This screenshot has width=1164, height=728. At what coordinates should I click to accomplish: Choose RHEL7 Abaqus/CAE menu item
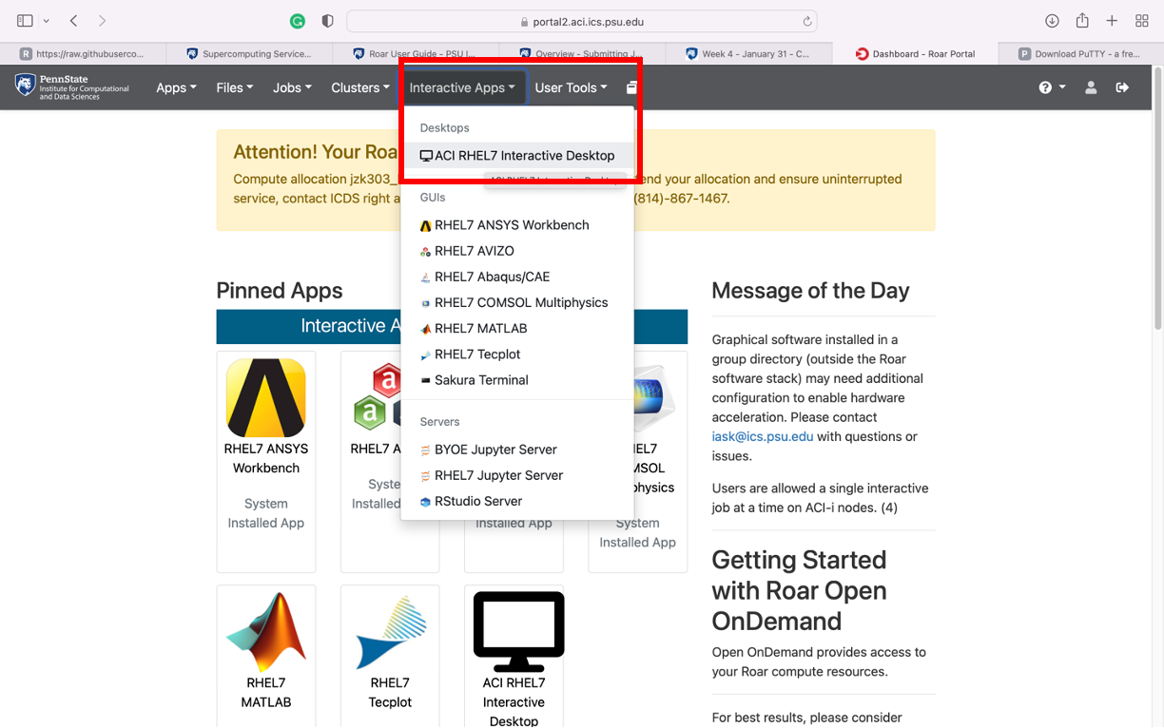[517, 277]
